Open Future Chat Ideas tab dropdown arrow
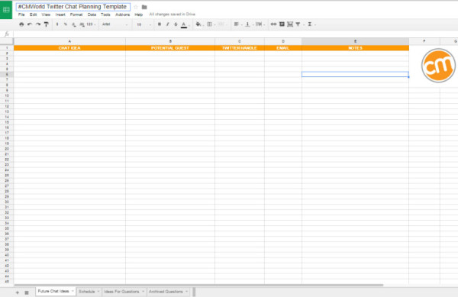The image size is (458, 297). point(73,291)
